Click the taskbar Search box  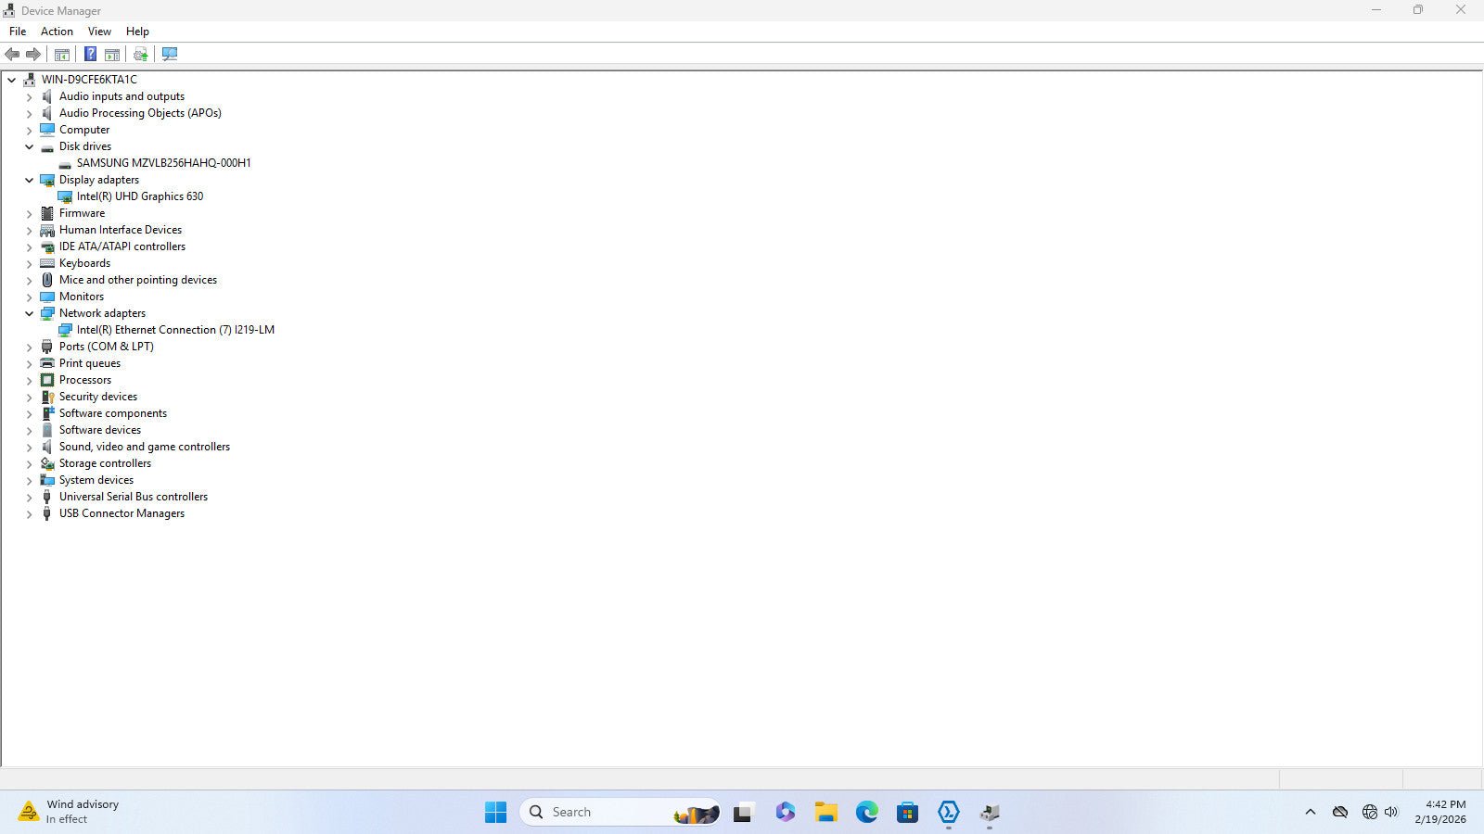pyautogui.click(x=620, y=813)
